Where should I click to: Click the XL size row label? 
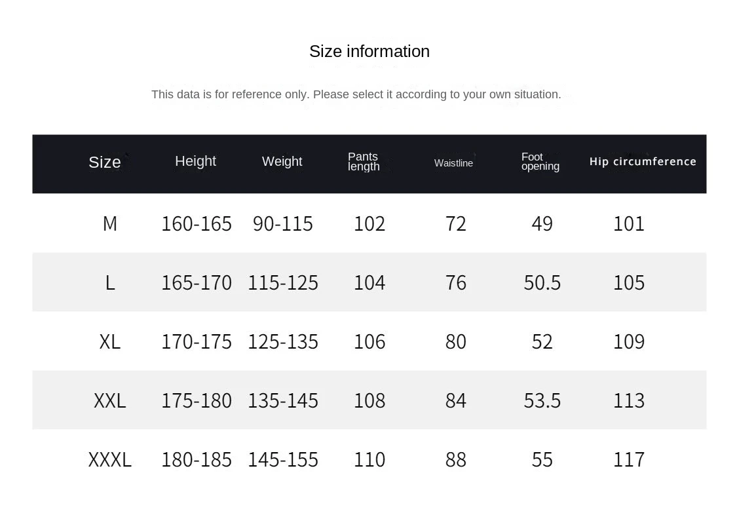(x=110, y=341)
